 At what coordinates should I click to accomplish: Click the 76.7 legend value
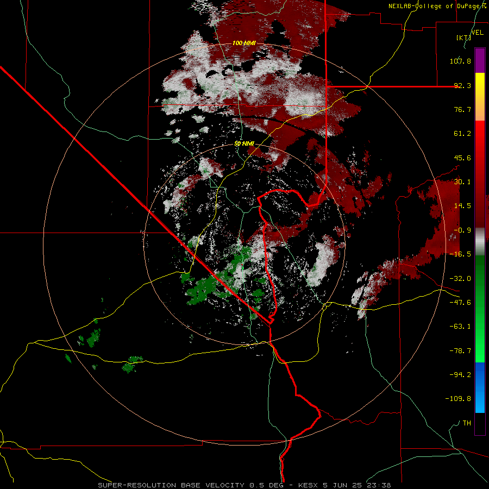point(462,109)
